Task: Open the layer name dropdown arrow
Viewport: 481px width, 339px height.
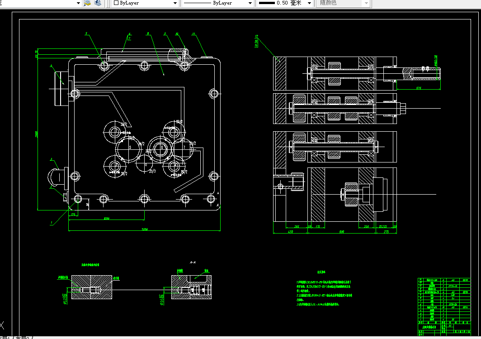Action: (x=78, y=3)
